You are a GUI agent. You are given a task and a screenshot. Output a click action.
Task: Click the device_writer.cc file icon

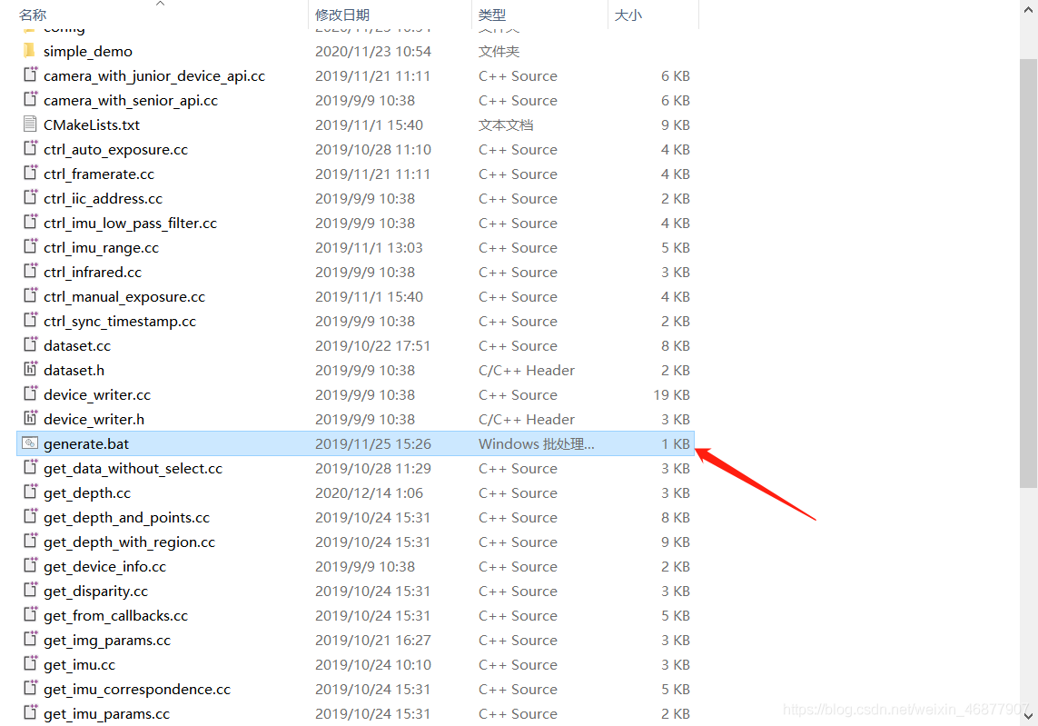[x=31, y=393]
